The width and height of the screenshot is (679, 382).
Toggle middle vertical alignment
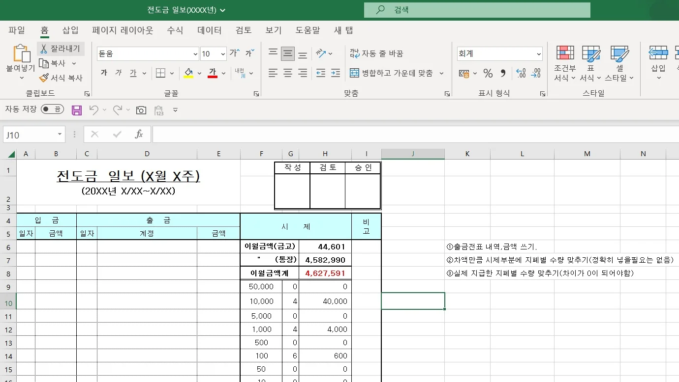[288, 54]
